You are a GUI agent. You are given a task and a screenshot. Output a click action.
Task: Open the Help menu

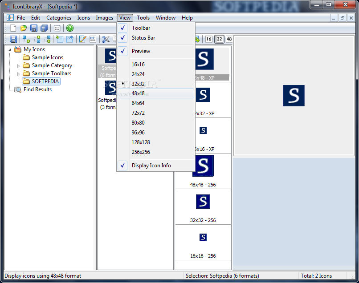[187, 18]
